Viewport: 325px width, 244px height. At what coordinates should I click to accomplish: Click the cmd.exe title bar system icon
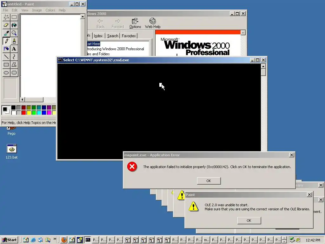click(x=60, y=60)
